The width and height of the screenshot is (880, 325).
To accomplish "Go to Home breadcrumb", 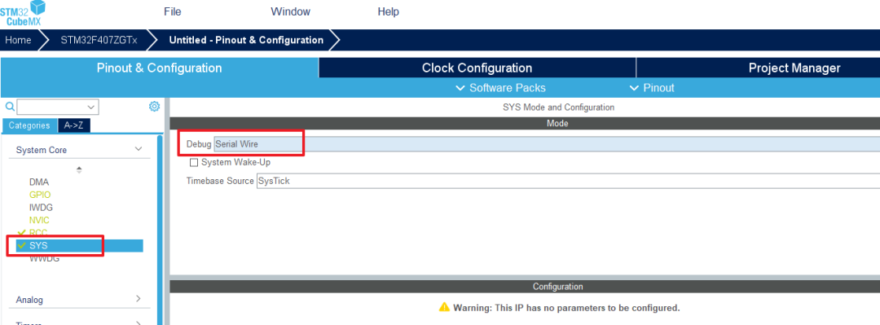I will coord(18,41).
